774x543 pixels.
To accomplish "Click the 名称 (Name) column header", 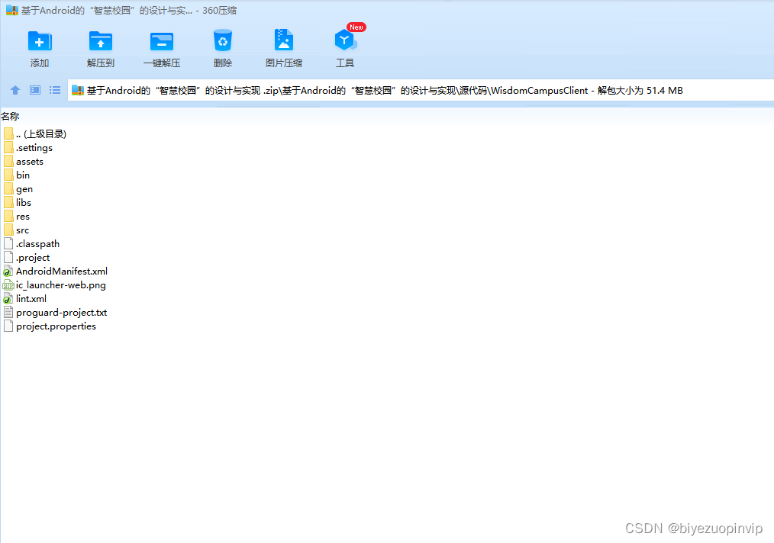I will click(12, 115).
